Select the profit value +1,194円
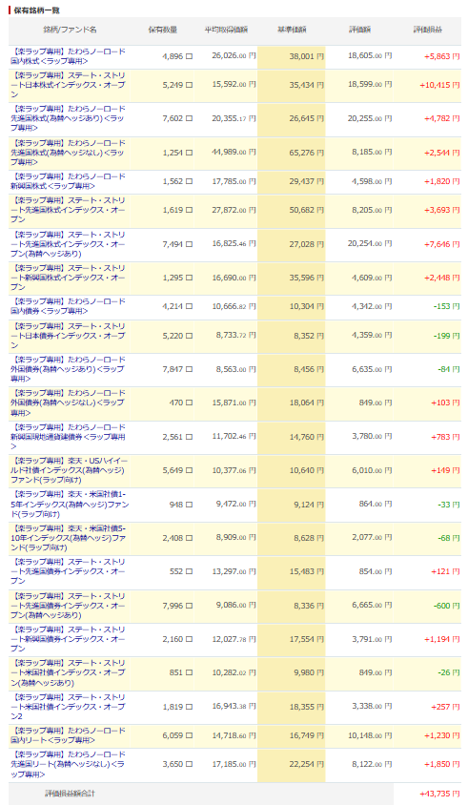 pos(442,639)
